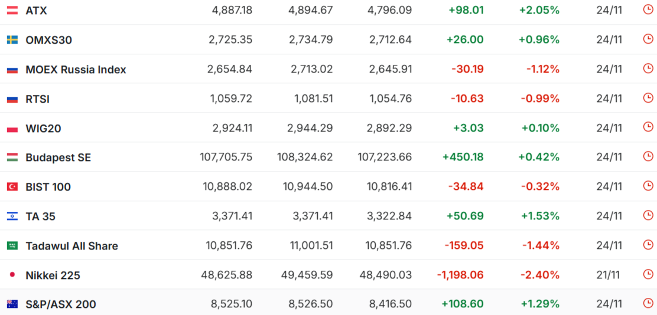Open the MOEX Russia Index link
The width and height of the screenshot is (657, 315).
76,70
